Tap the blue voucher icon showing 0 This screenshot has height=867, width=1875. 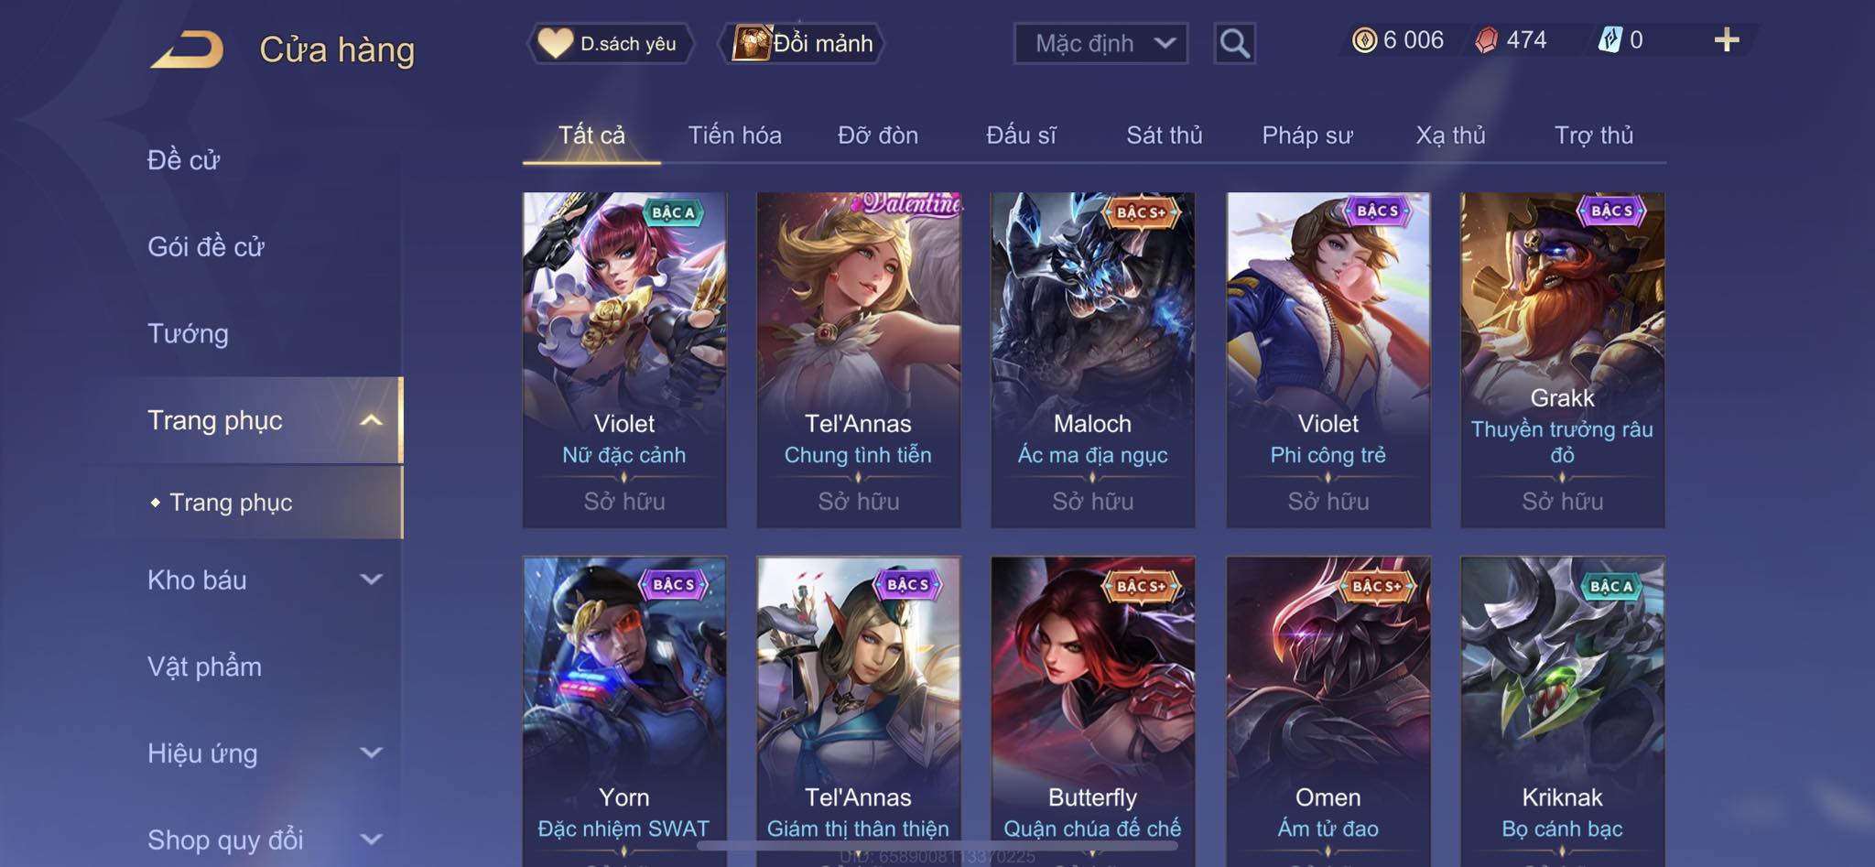point(1609,40)
